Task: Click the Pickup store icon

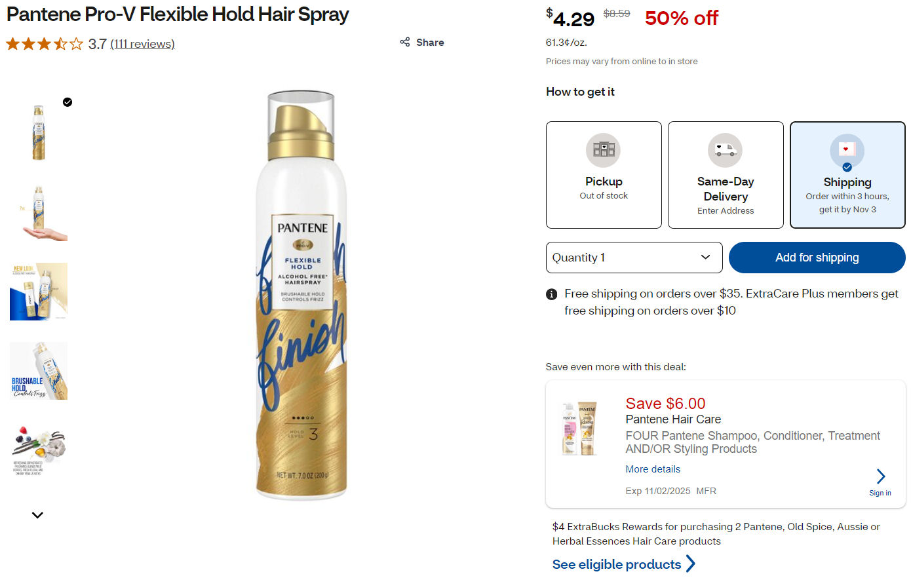Action: pos(603,150)
